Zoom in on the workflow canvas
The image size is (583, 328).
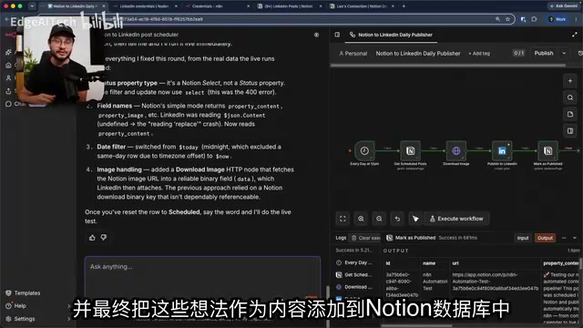pos(361,219)
